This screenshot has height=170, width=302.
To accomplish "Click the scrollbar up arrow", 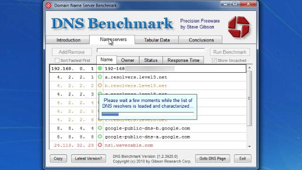I will [x=250, y=68].
